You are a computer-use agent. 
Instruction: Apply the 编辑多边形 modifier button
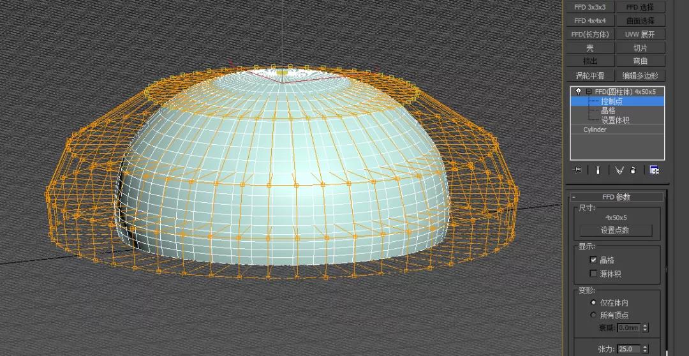(x=641, y=75)
